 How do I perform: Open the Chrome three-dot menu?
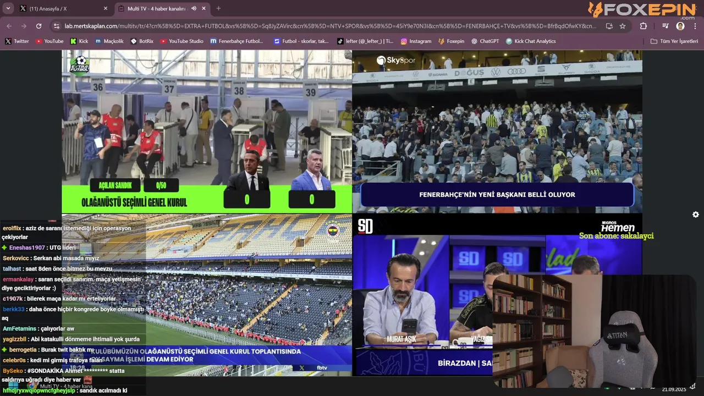pyautogui.click(x=695, y=26)
